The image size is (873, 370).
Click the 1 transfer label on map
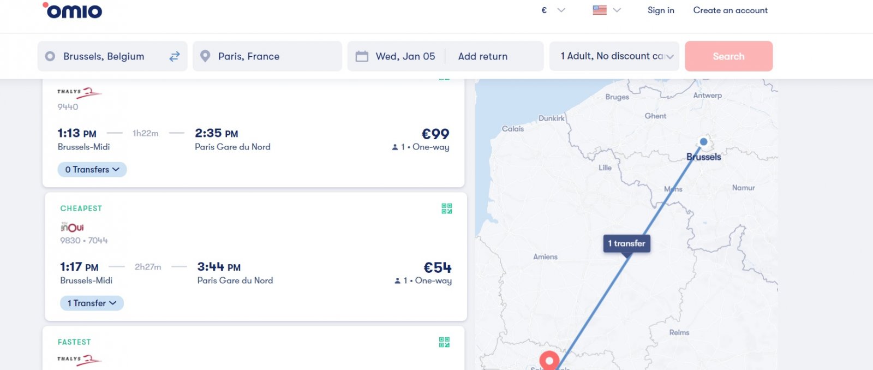tap(626, 243)
